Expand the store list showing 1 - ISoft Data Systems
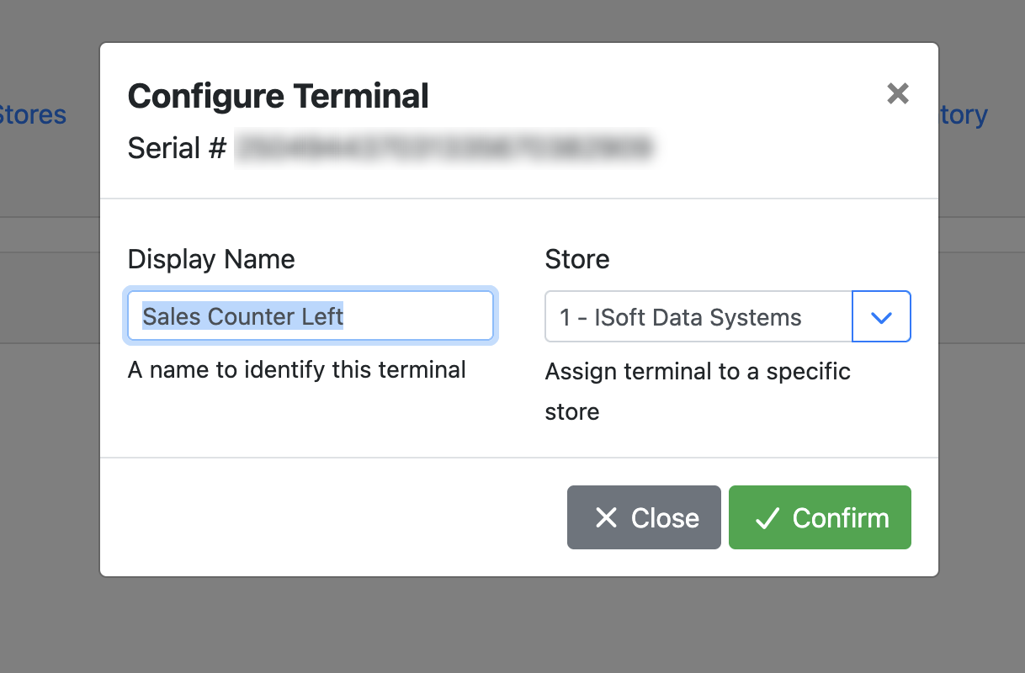The image size is (1025, 673). tap(881, 316)
